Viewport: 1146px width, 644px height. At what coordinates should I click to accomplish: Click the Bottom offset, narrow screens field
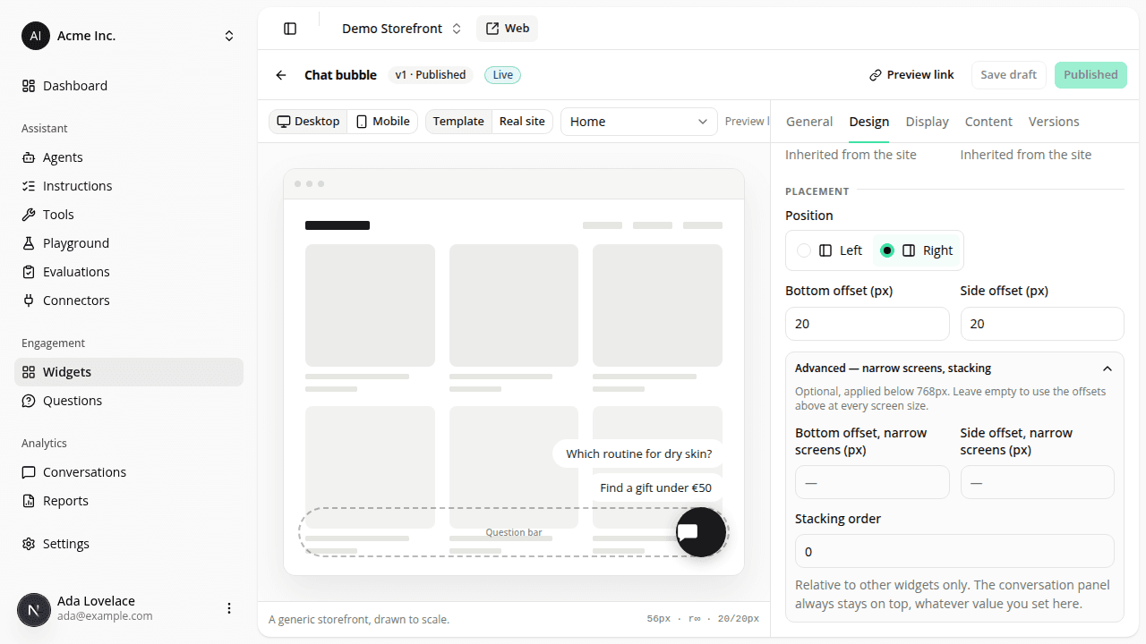tap(872, 482)
